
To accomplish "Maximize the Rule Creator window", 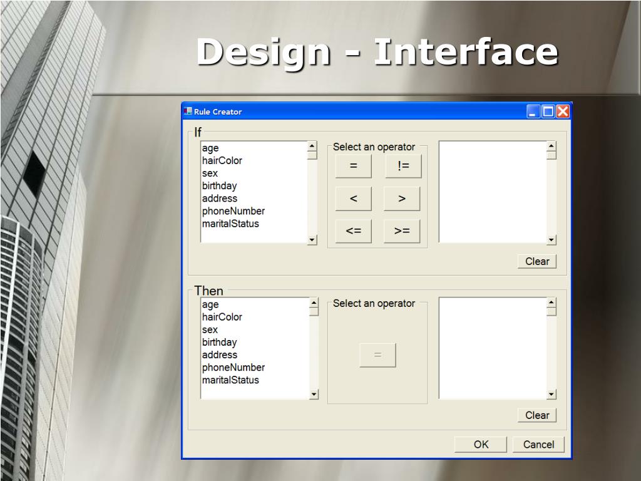I will (548, 111).
